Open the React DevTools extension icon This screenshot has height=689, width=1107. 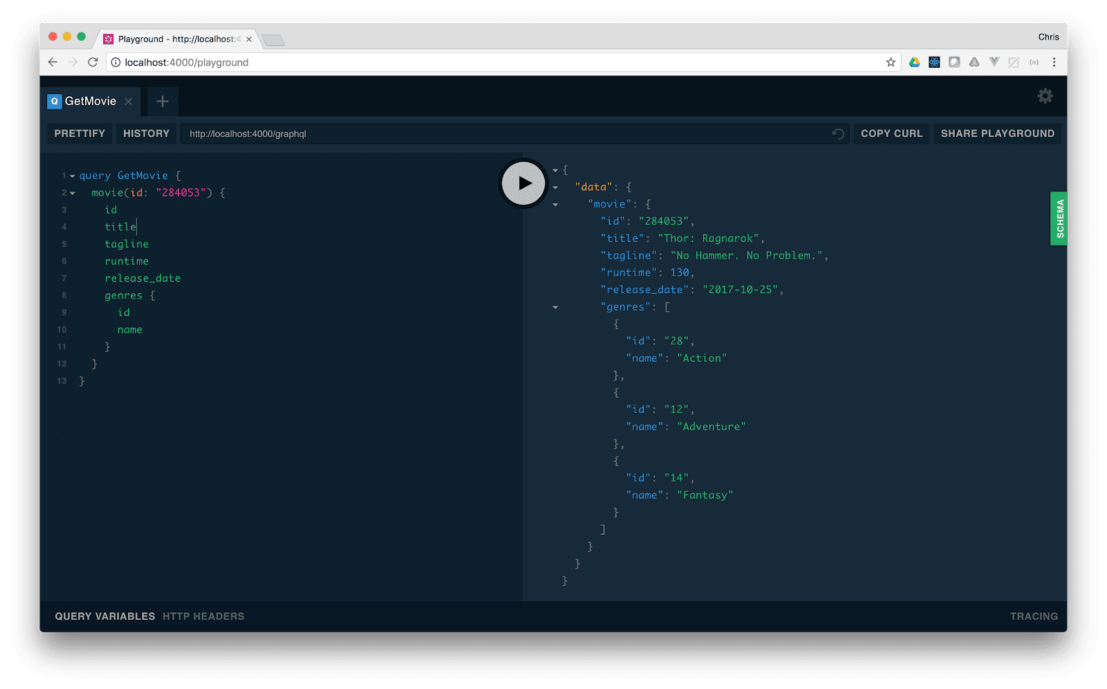coord(934,62)
